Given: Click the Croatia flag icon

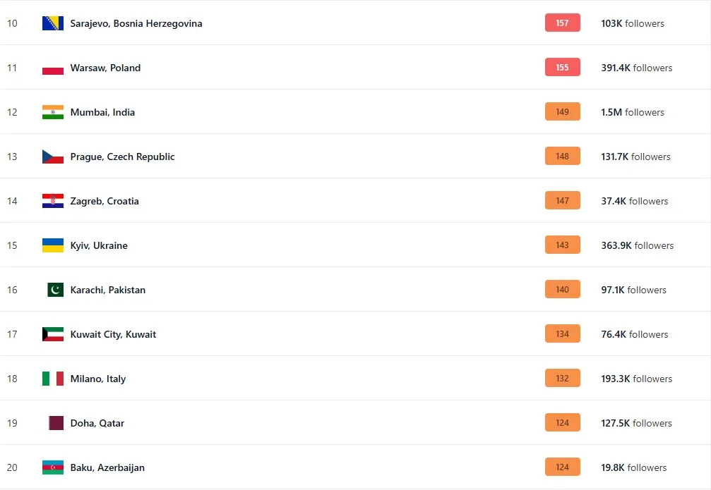Looking at the screenshot, I should point(53,201).
